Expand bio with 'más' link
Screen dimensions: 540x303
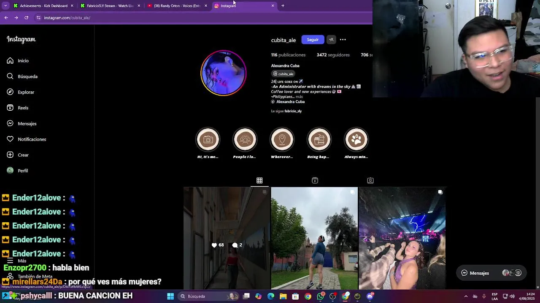tap(299, 97)
